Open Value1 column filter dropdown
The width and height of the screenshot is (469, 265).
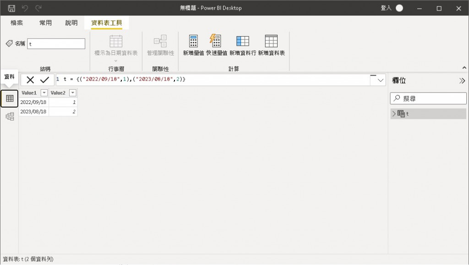tap(44, 93)
